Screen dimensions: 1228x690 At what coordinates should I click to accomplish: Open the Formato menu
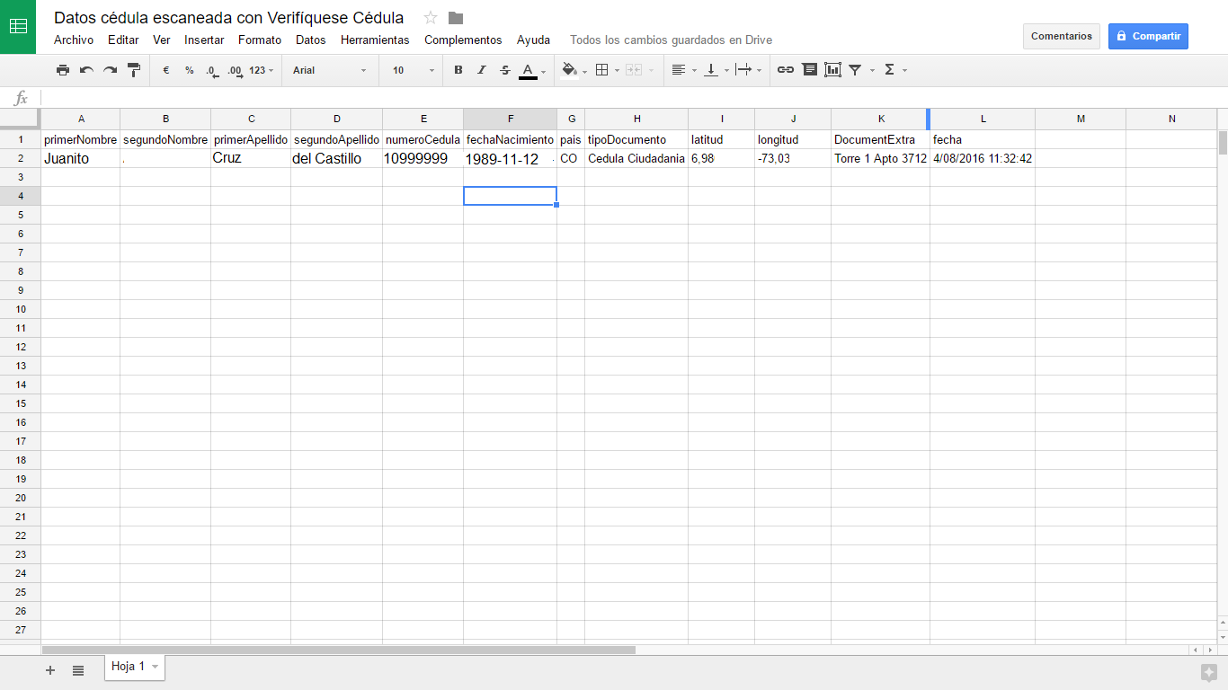pyautogui.click(x=260, y=40)
